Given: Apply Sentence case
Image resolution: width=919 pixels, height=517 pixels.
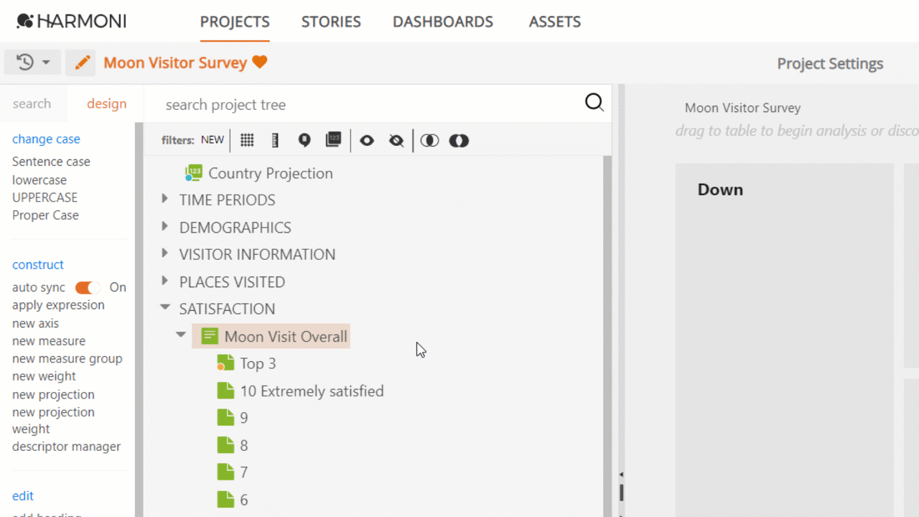Looking at the screenshot, I should (51, 162).
